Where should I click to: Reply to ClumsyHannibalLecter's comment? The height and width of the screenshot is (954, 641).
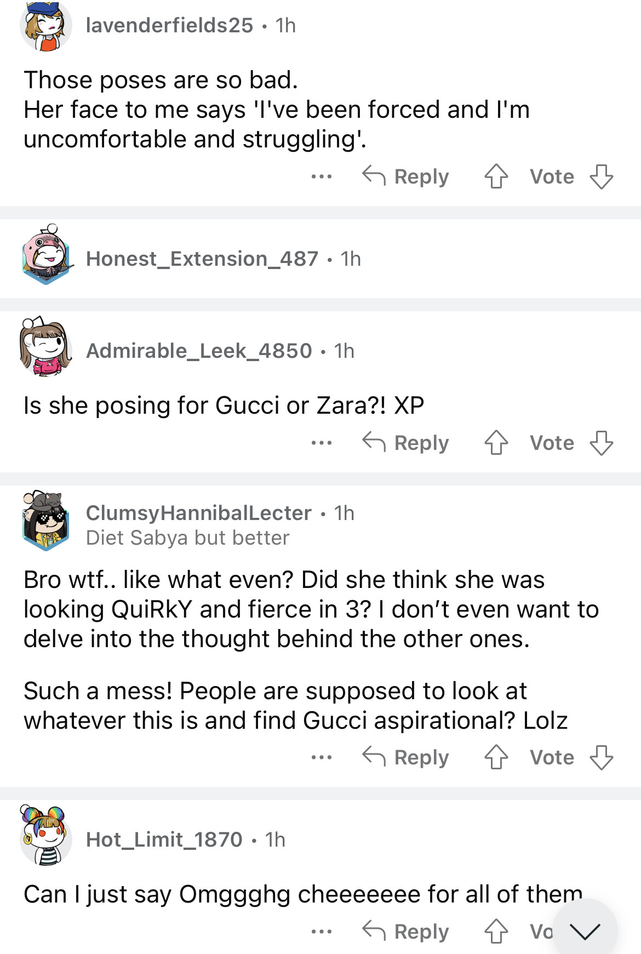coord(406,757)
